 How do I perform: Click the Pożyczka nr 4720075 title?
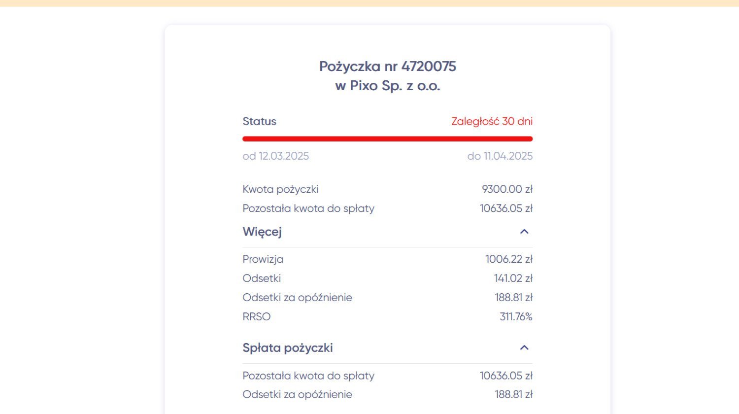tap(388, 67)
